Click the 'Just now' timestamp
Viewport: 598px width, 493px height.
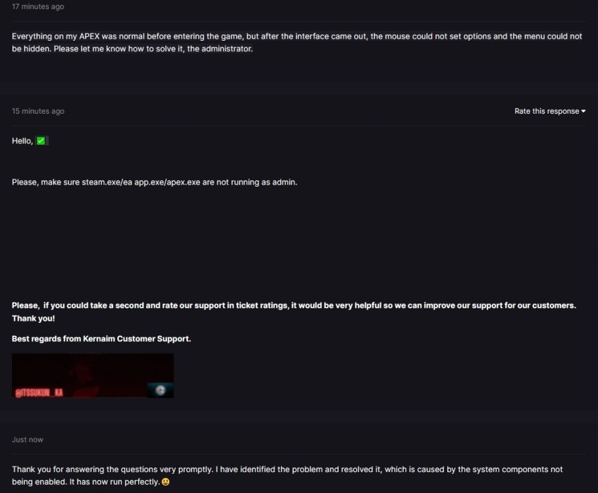coord(28,440)
